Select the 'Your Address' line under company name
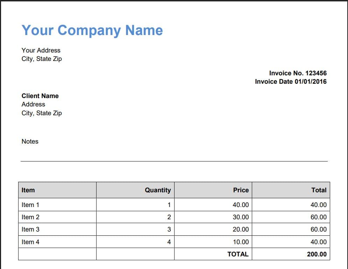The height and width of the screenshot is (269, 348). (41, 50)
